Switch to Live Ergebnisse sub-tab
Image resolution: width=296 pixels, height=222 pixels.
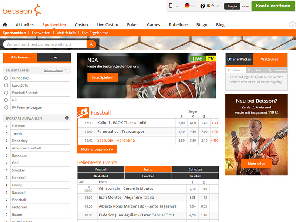point(95,33)
